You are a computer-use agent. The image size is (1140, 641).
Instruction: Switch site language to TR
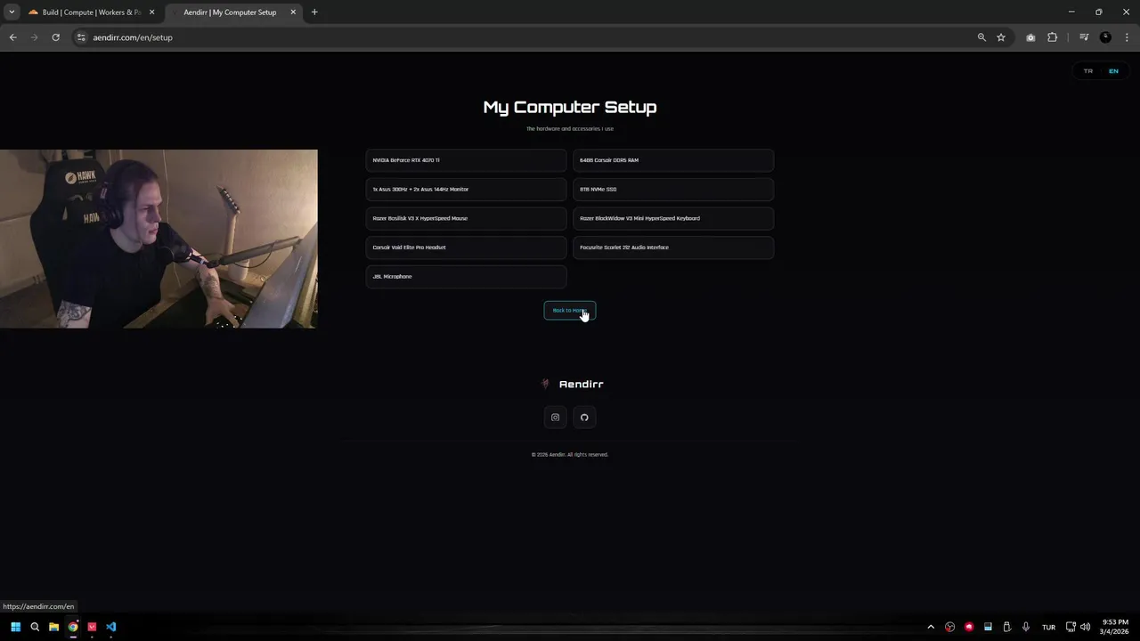(1088, 71)
